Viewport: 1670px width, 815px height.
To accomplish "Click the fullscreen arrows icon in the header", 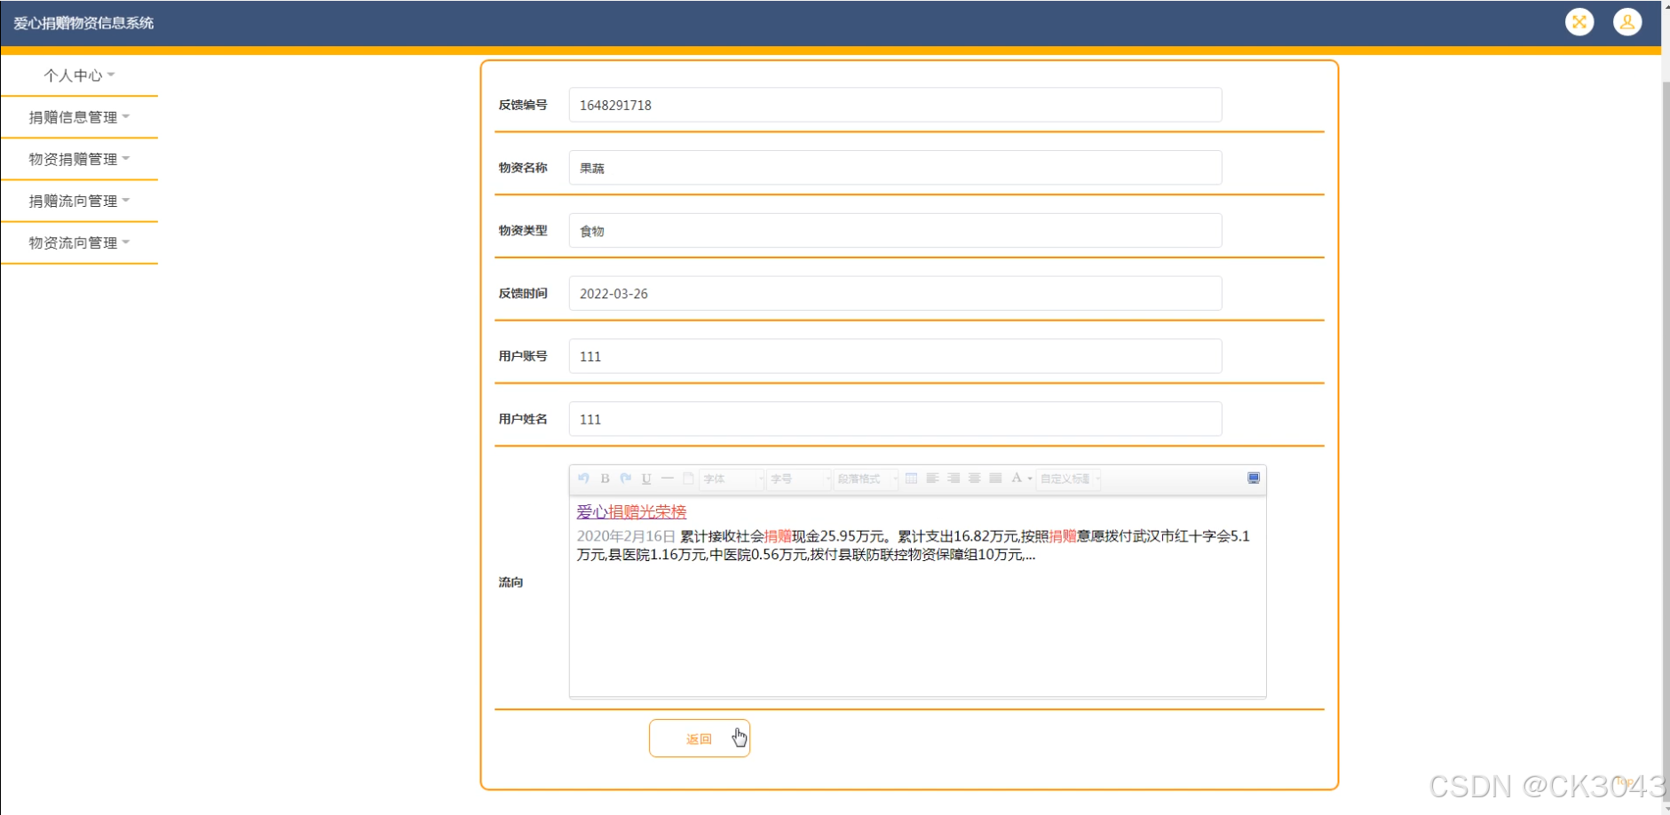I will click(1579, 22).
